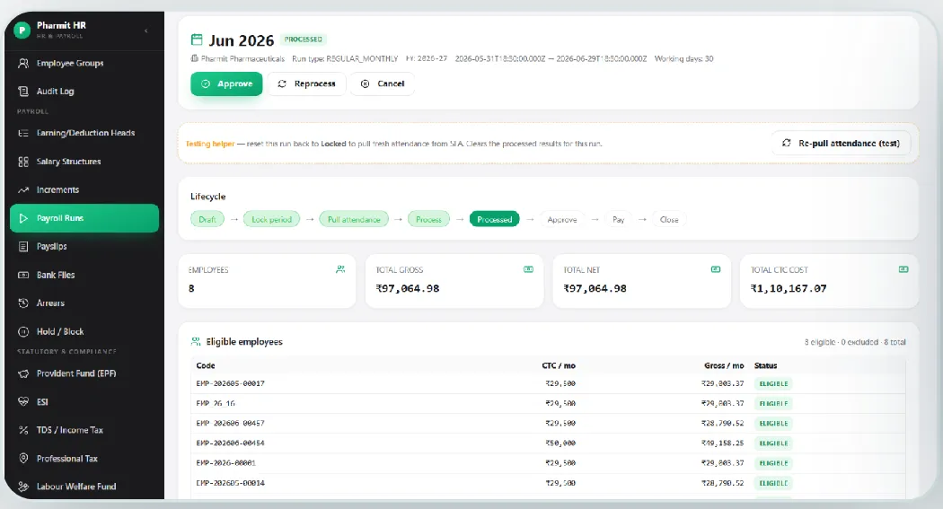
Task: Open Audit Log menu item
Action: 84,92
